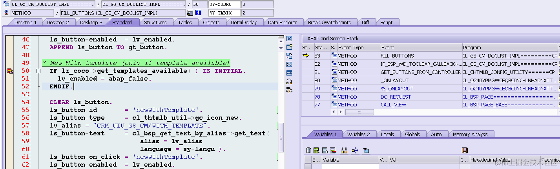This screenshot has width=560, height=169.
Task: Switch to the Auto tab
Action: [x=436, y=134]
